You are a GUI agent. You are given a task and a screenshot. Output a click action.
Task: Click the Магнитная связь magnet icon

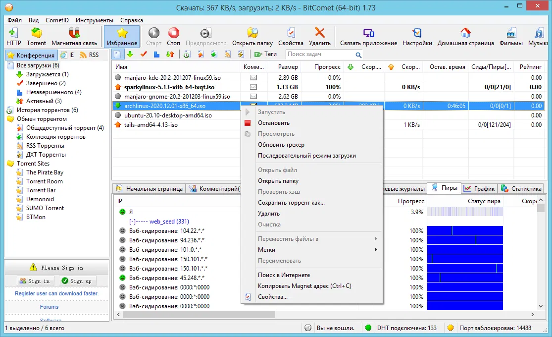pyautogui.click(x=74, y=37)
